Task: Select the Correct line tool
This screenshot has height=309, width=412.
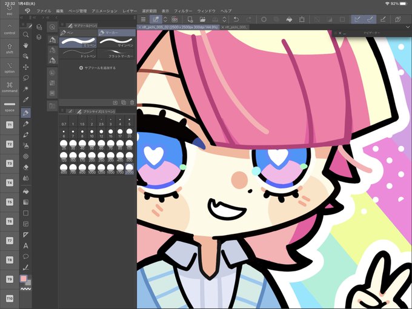Action: (x=25, y=267)
